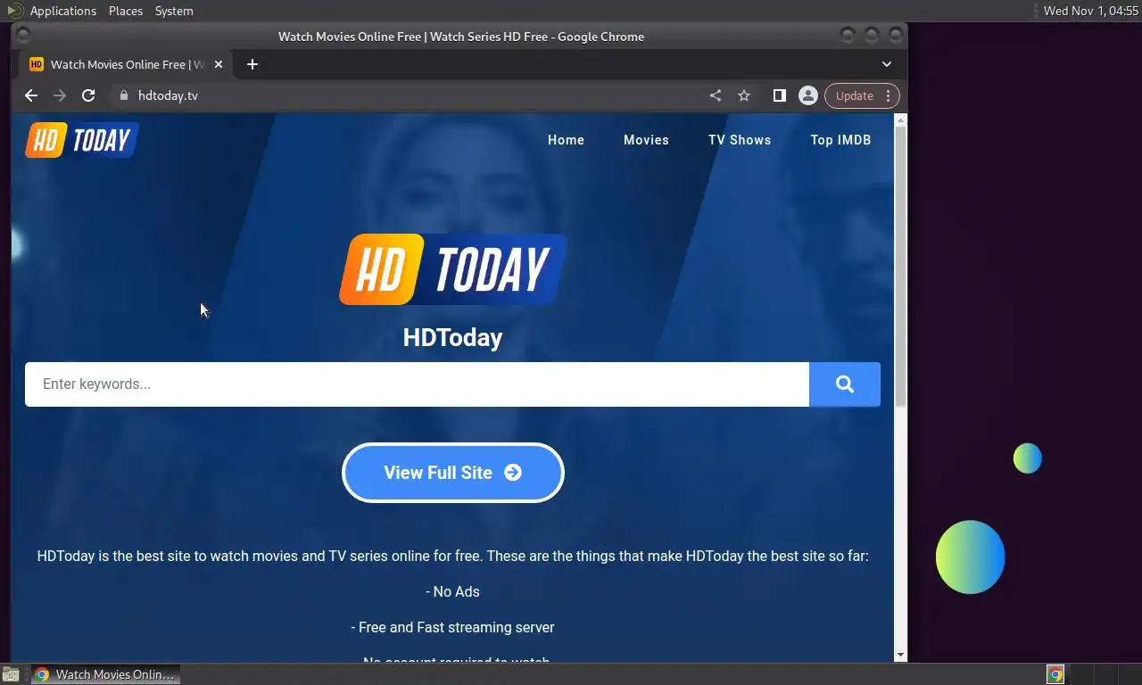
Task: Click the '- No Ads' text line
Action: [453, 591]
